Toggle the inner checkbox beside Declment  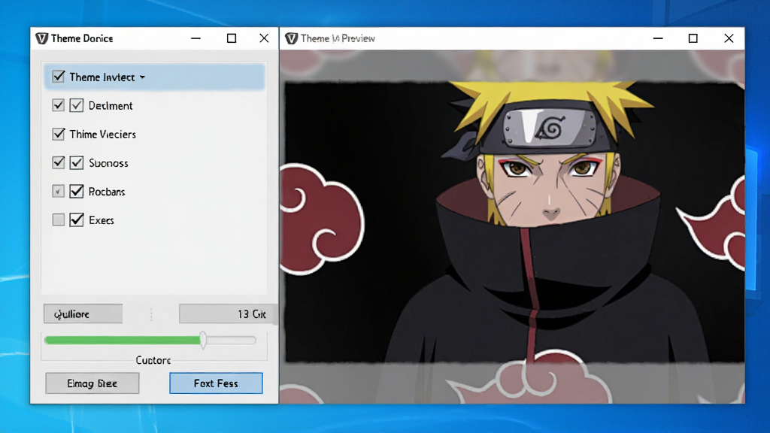coord(76,105)
